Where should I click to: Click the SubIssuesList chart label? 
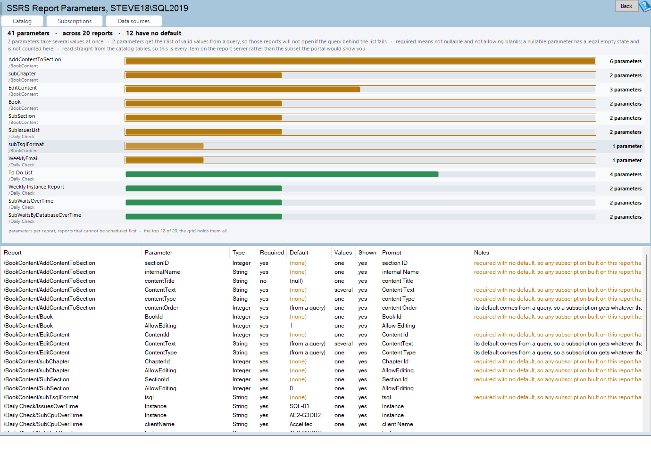click(24, 130)
